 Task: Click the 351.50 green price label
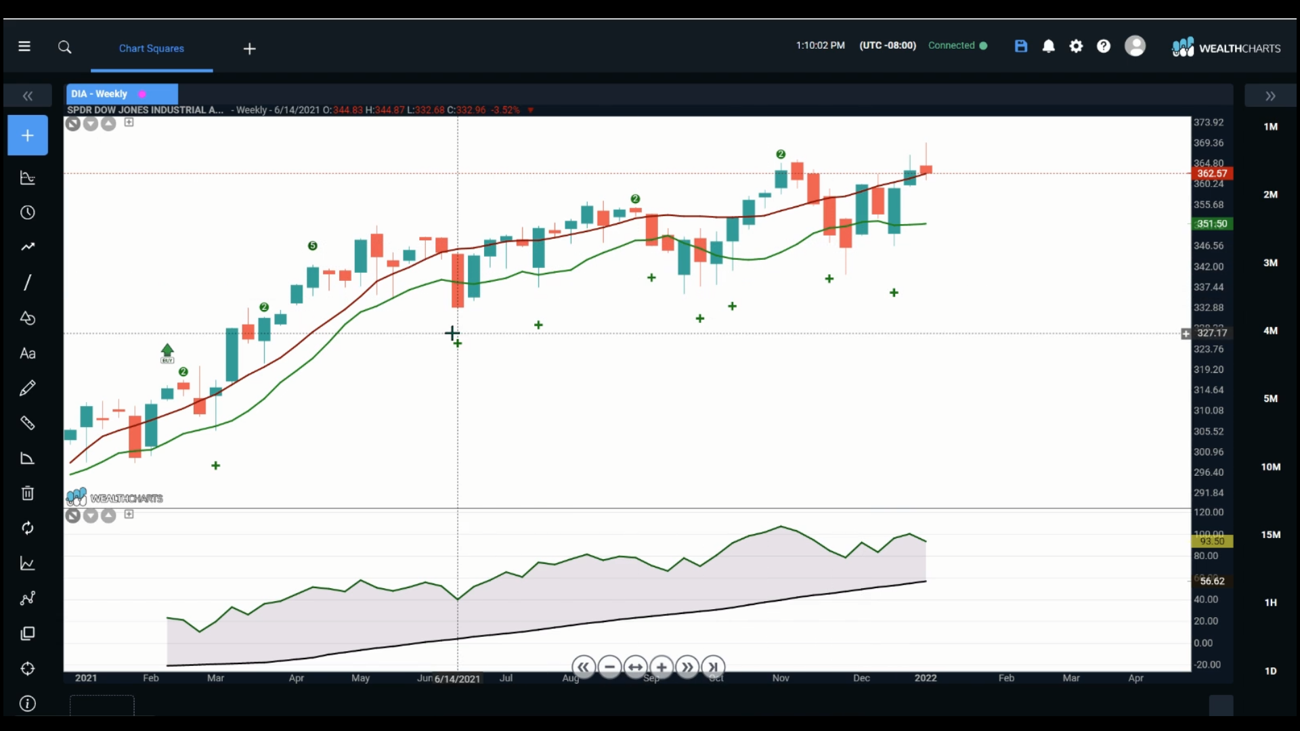pos(1211,224)
